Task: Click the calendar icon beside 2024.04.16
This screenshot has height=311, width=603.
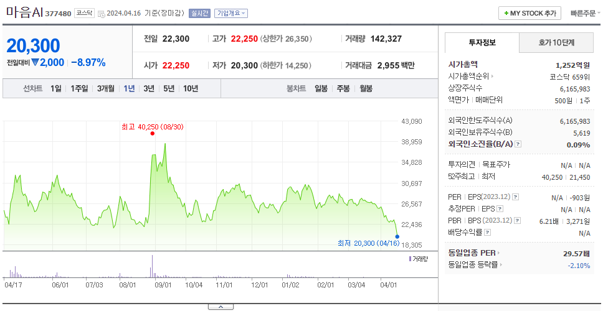Action: coord(101,14)
